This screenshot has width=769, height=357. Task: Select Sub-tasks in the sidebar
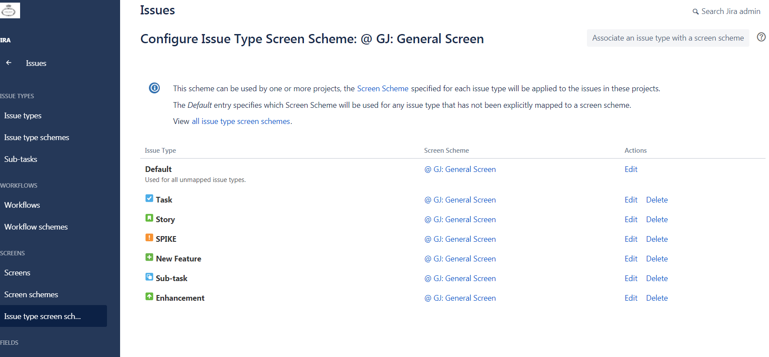point(21,159)
